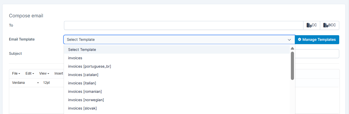349x114 pixels.
Task: Open the 12pt font size dropdown
Action: click(47, 83)
